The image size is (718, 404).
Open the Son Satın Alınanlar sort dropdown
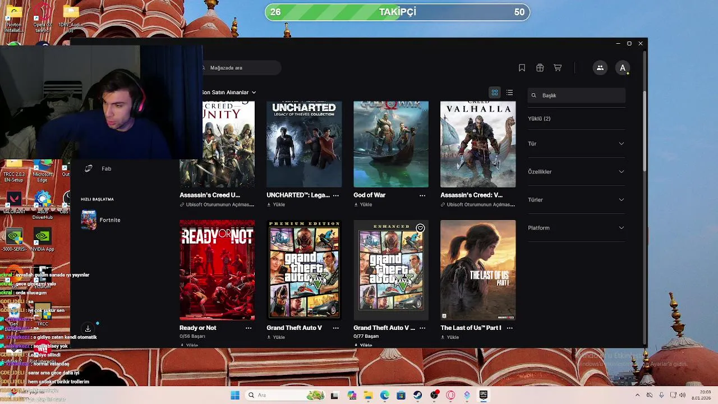pos(229,93)
